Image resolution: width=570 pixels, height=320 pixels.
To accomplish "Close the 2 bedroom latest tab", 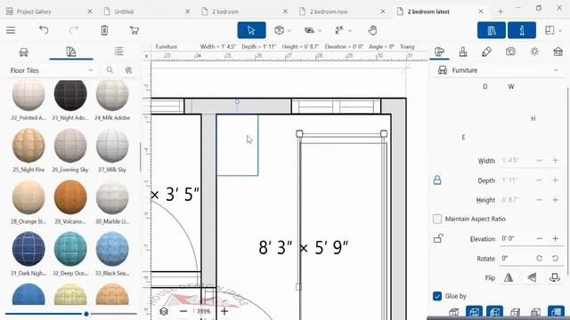I will pyautogui.click(x=481, y=12).
